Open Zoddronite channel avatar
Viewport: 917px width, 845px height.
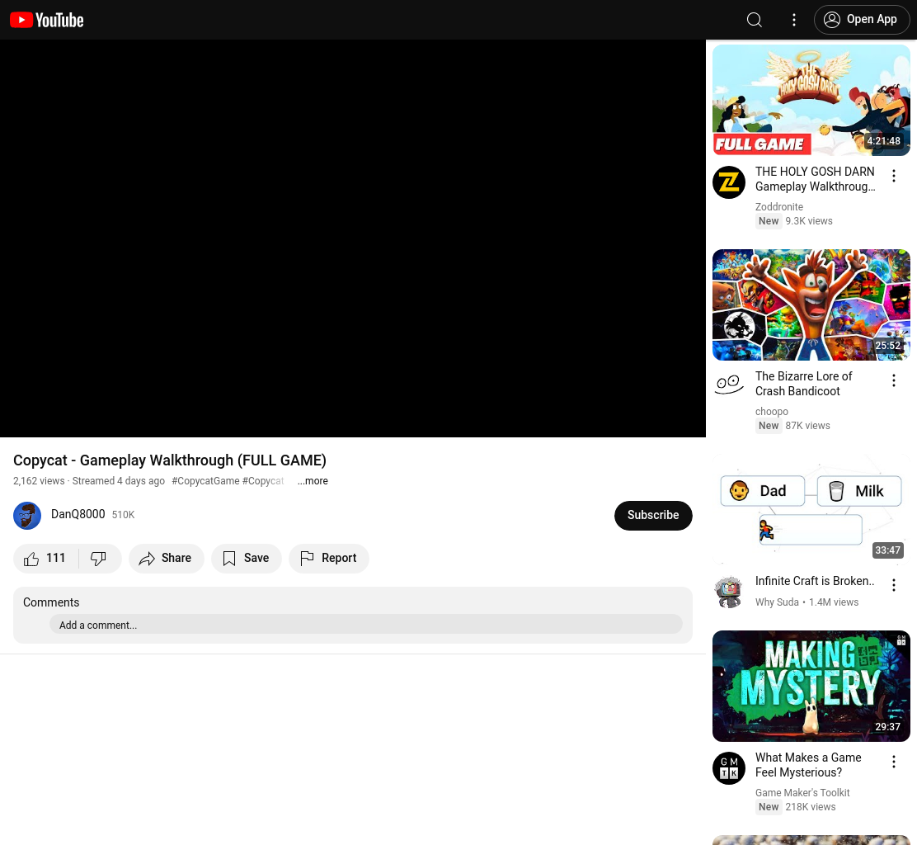729,182
